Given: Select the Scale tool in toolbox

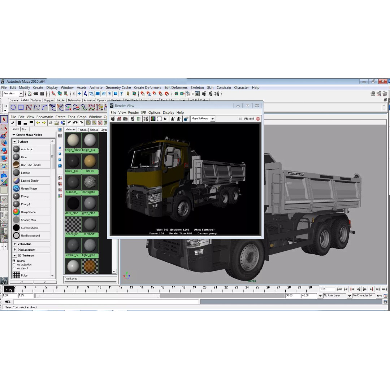Looking at the screenshot, I should 4,159.
